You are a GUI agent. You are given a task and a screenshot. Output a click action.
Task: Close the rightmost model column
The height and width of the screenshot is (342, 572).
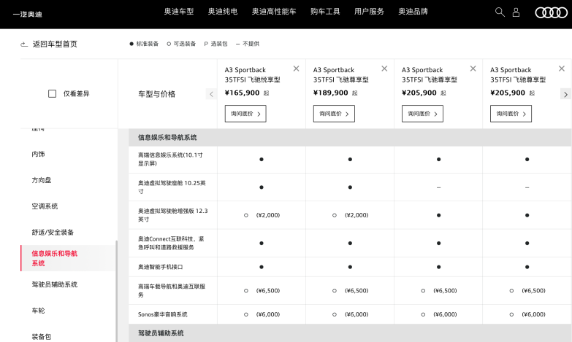point(562,69)
